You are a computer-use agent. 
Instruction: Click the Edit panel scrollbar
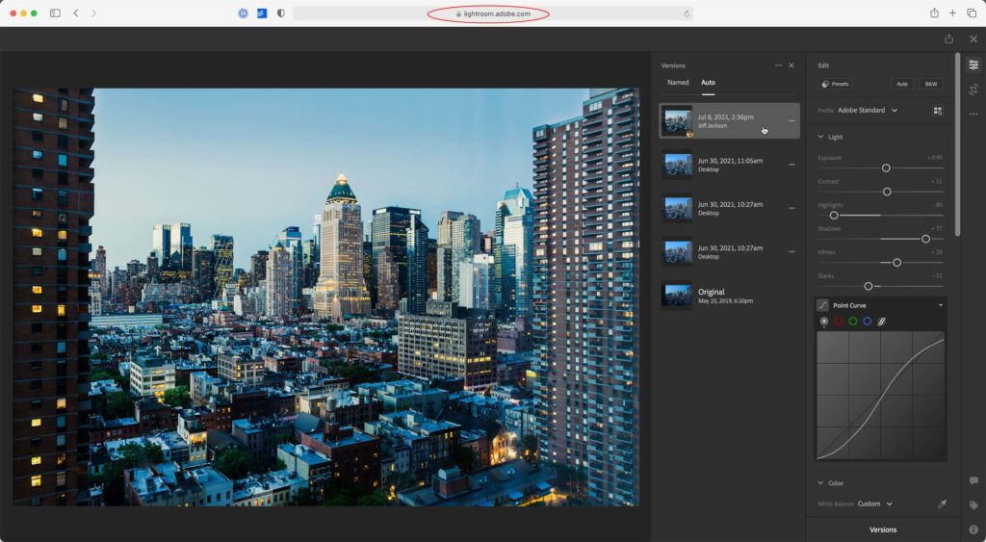pos(958,144)
